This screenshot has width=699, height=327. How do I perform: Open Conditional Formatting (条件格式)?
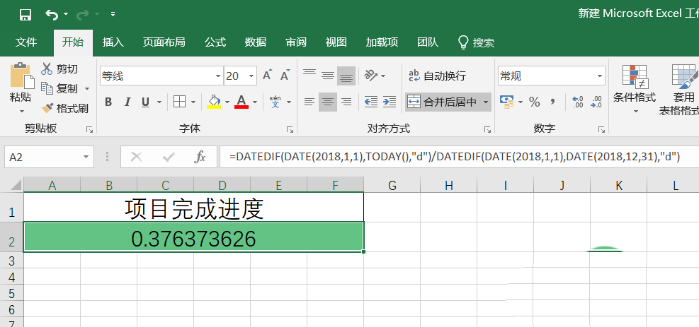[x=635, y=89]
